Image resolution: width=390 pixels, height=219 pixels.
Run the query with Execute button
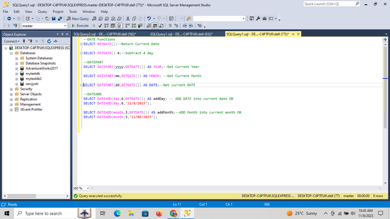(80, 26)
